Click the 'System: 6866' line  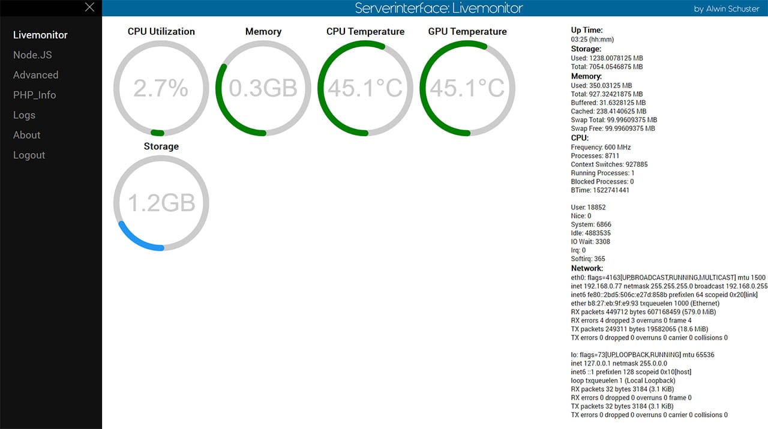tap(591, 224)
